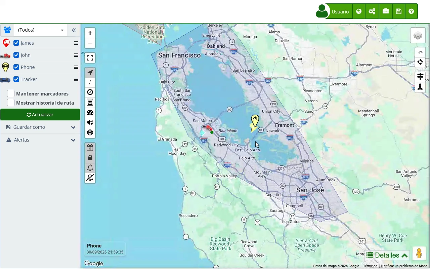430x269 pixels.
Task: Zoom out of the map
Action: [90, 43]
